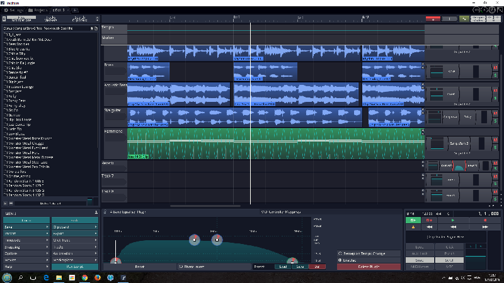Open the Export submenu
504x283 pixels.
click(74, 233)
